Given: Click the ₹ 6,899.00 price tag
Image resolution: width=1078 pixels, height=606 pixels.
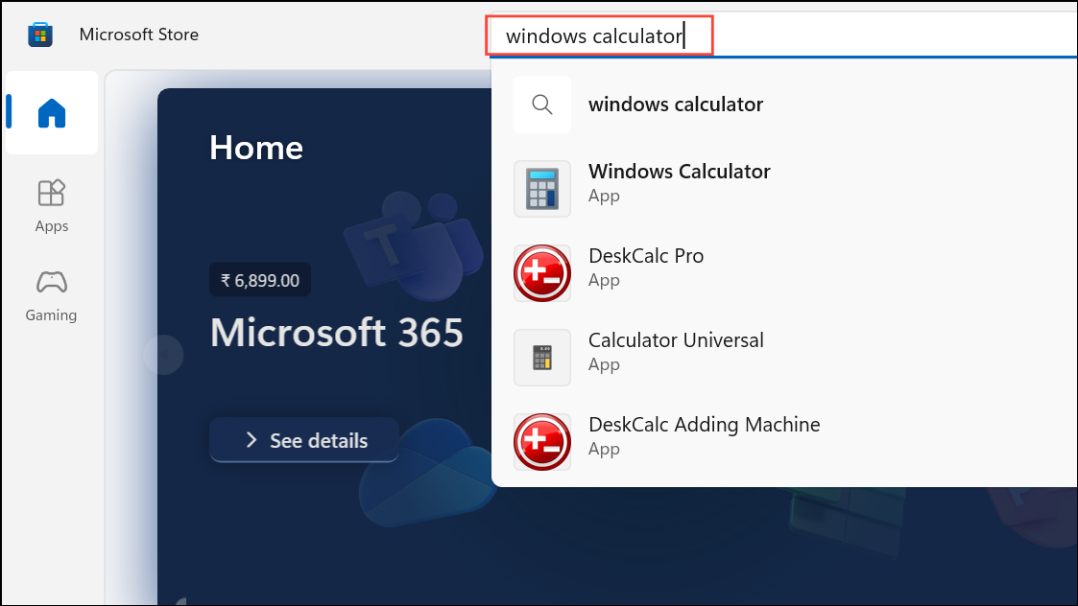Looking at the screenshot, I should tap(260, 281).
